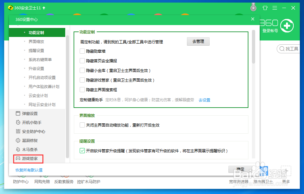Image resolution: width=304 pixels, height=194 pixels.
Task: Click 登录帐号 in main window
Action: [x=270, y=31]
